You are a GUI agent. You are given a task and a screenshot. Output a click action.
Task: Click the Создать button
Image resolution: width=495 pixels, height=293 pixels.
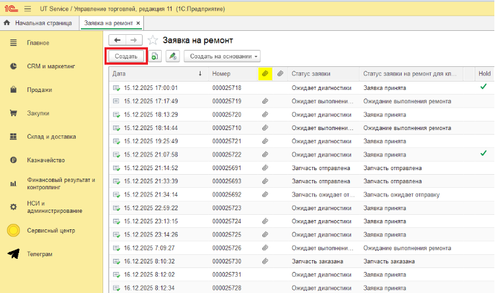[126, 56]
